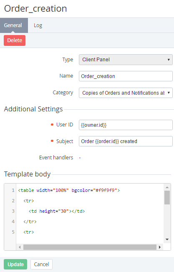Click the User ID input field
This screenshot has width=174, height=272.
(x=126, y=125)
